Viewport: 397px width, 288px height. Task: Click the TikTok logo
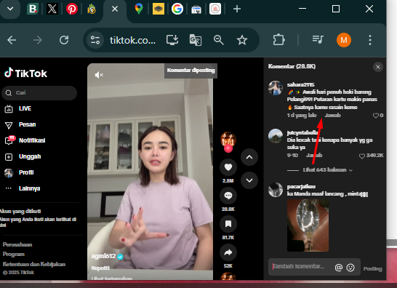coord(26,73)
